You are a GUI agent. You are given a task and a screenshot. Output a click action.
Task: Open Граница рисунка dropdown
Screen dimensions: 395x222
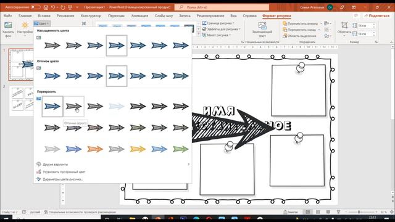tap(218, 23)
